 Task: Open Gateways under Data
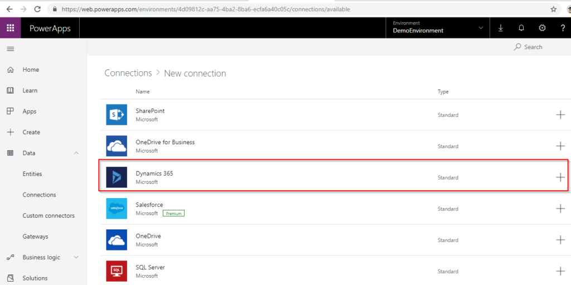coord(35,237)
